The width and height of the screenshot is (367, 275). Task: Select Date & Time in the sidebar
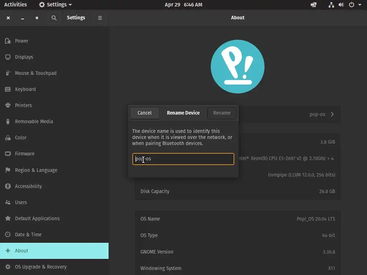54,235
